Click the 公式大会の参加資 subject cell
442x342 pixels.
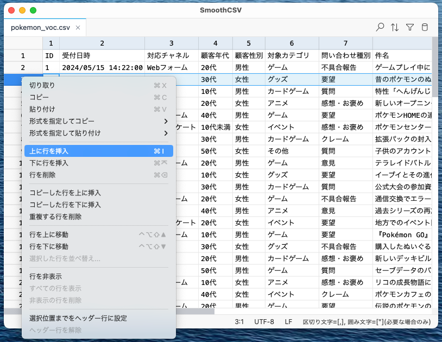pyautogui.click(x=402, y=187)
